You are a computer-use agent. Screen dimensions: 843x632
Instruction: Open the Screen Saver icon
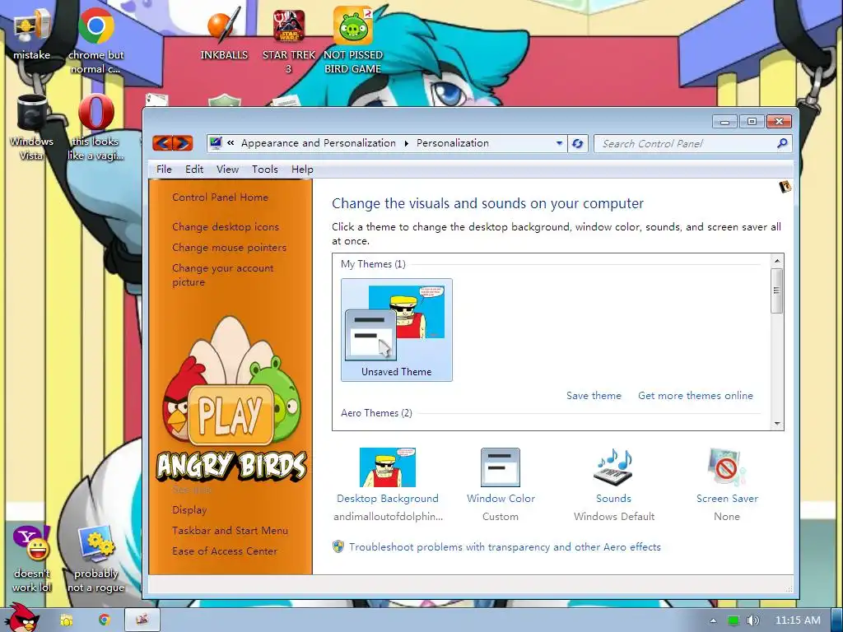coord(727,467)
